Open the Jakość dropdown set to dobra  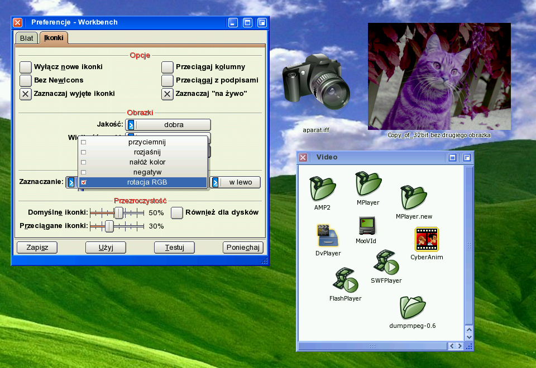[169, 125]
